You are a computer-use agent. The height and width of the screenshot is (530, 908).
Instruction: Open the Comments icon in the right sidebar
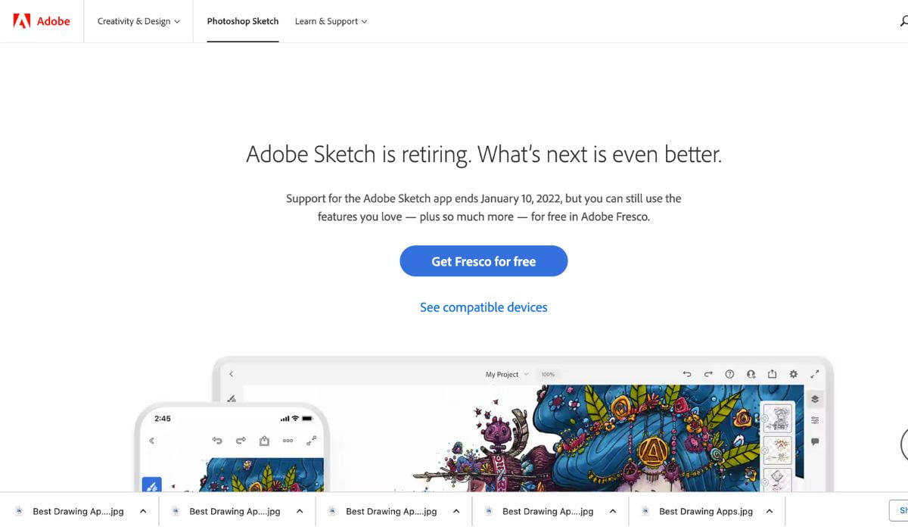pyautogui.click(x=815, y=441)
